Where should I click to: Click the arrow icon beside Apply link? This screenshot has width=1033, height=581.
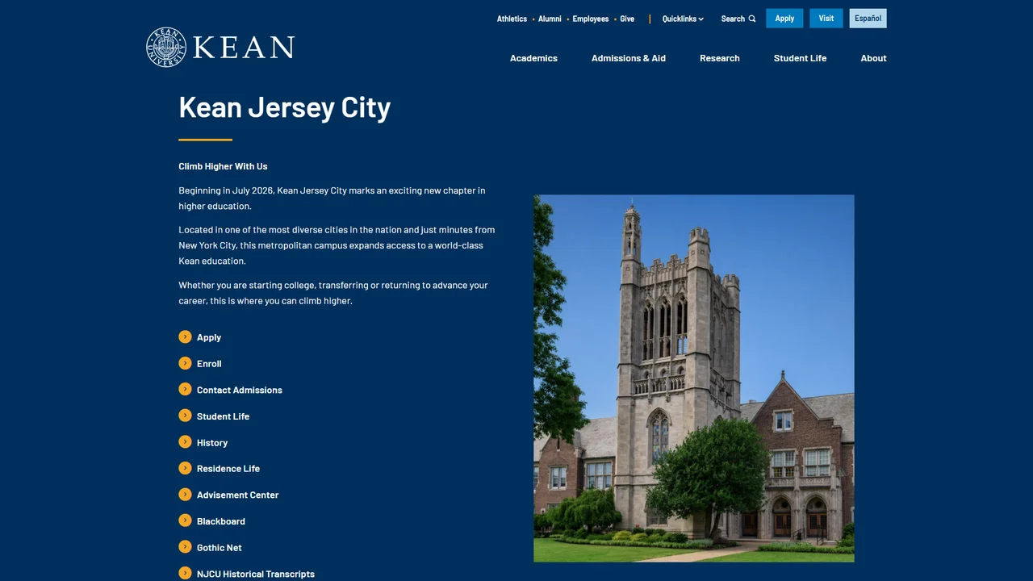(185, 336)
